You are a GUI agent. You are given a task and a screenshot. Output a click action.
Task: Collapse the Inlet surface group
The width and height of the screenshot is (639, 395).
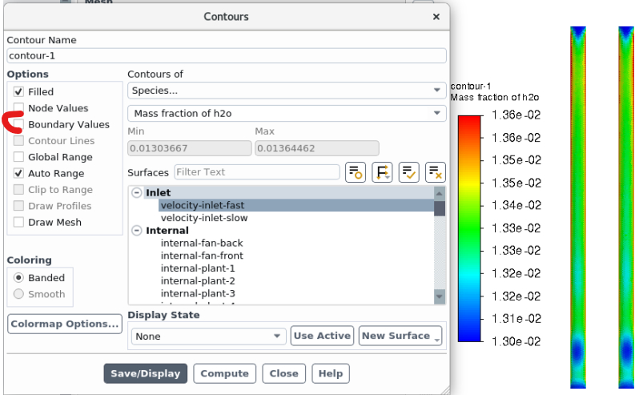pyautogui.click(x=137, y=193)
